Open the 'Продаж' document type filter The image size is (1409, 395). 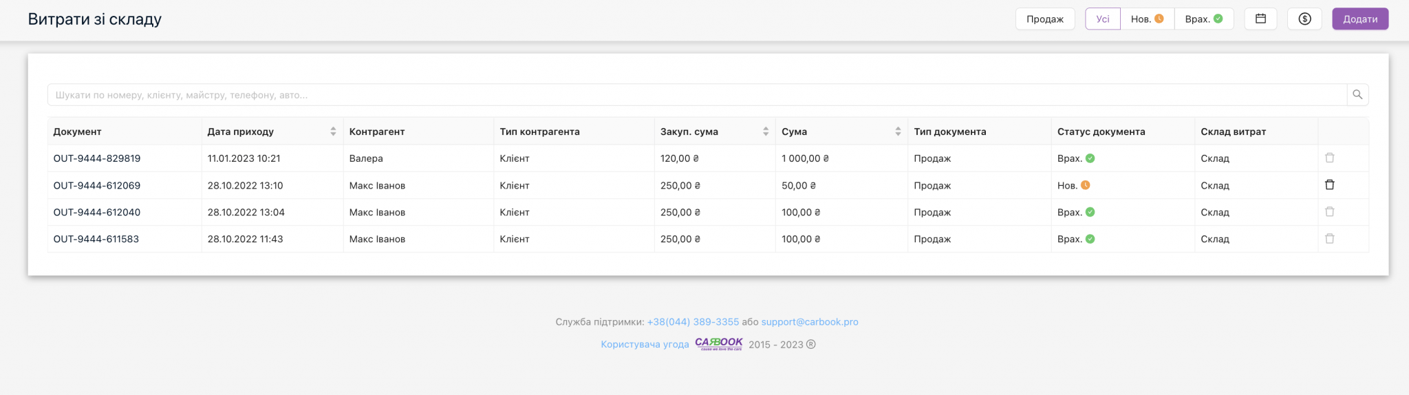click(1044, 19)
